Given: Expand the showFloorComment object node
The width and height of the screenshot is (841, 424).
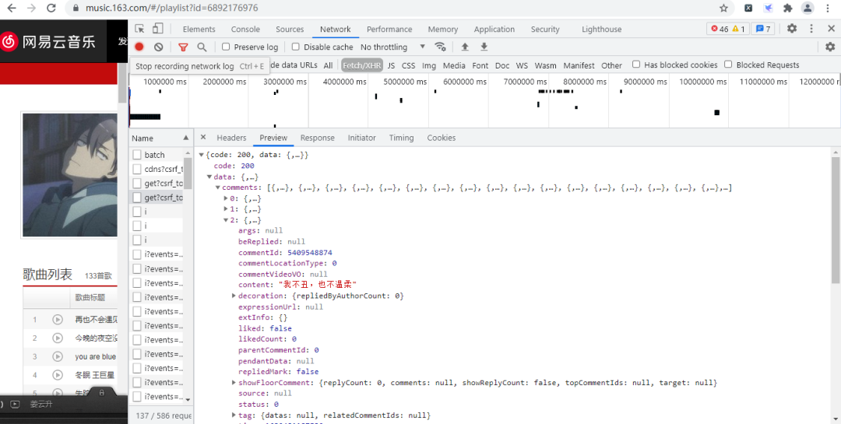Looking at the screenshot, I should [x=234, y=383].
